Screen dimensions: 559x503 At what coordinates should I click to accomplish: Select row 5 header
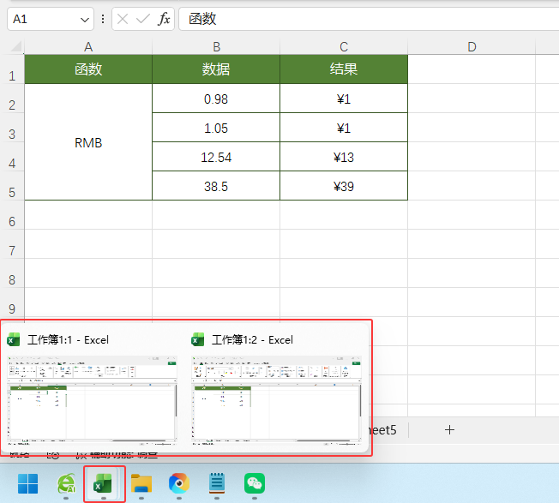pyautogui.click(x=12, y=186)
